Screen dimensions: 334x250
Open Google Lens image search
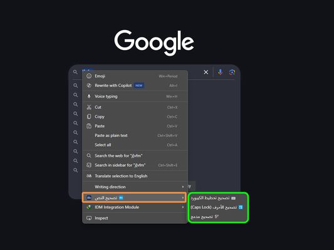(232, 72)
